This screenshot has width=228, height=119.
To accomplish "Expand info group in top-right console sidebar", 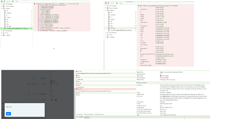I will point(106,35).
